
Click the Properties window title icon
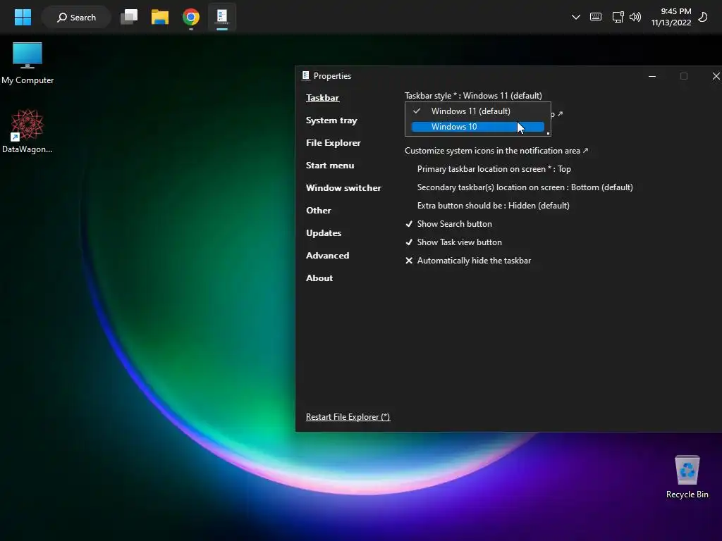point(306,76)
